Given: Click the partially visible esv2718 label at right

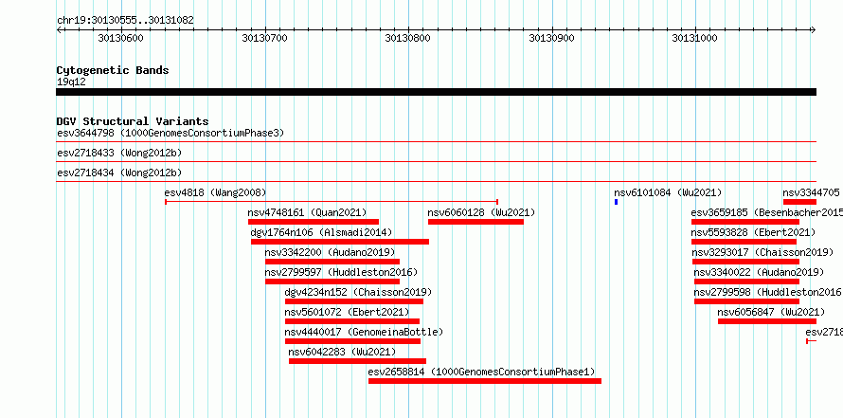Looking at the screenshot, I should click(824, 332).
